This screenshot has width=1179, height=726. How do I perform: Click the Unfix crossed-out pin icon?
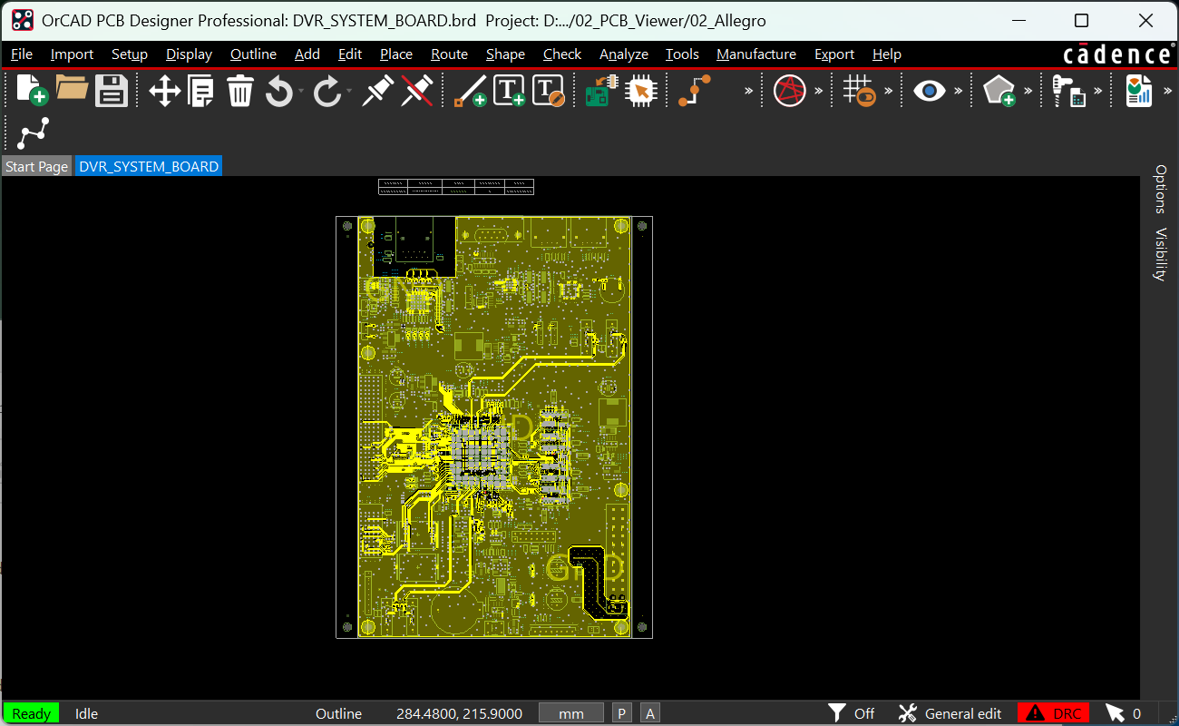[x=415, y=91]
